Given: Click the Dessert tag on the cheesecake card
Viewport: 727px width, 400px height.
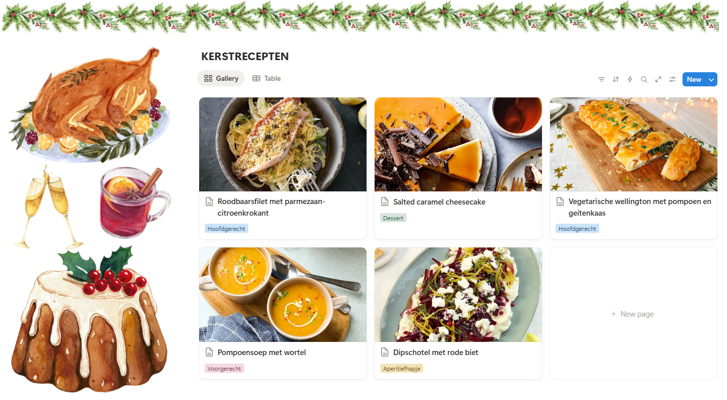Looking at the screenshot, I should tap(393, 218).
